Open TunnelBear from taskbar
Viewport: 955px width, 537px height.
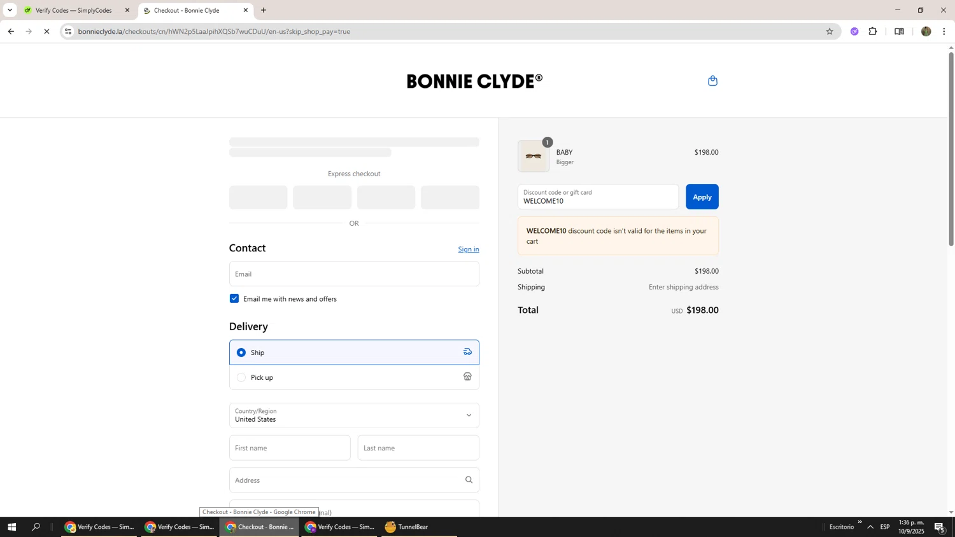(420, 527)
